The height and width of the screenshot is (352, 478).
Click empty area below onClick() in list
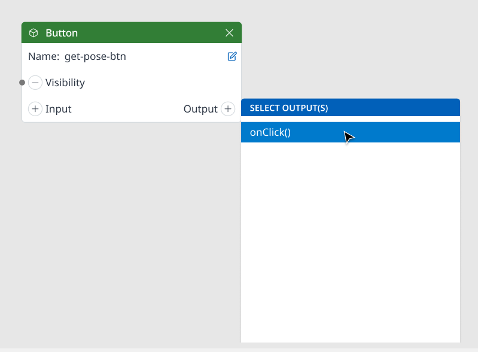click(350, 241)
